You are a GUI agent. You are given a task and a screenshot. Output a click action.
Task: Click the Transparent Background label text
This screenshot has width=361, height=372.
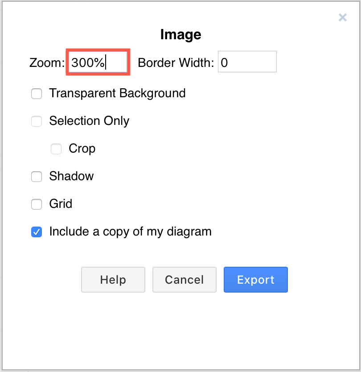coord(118,93)
